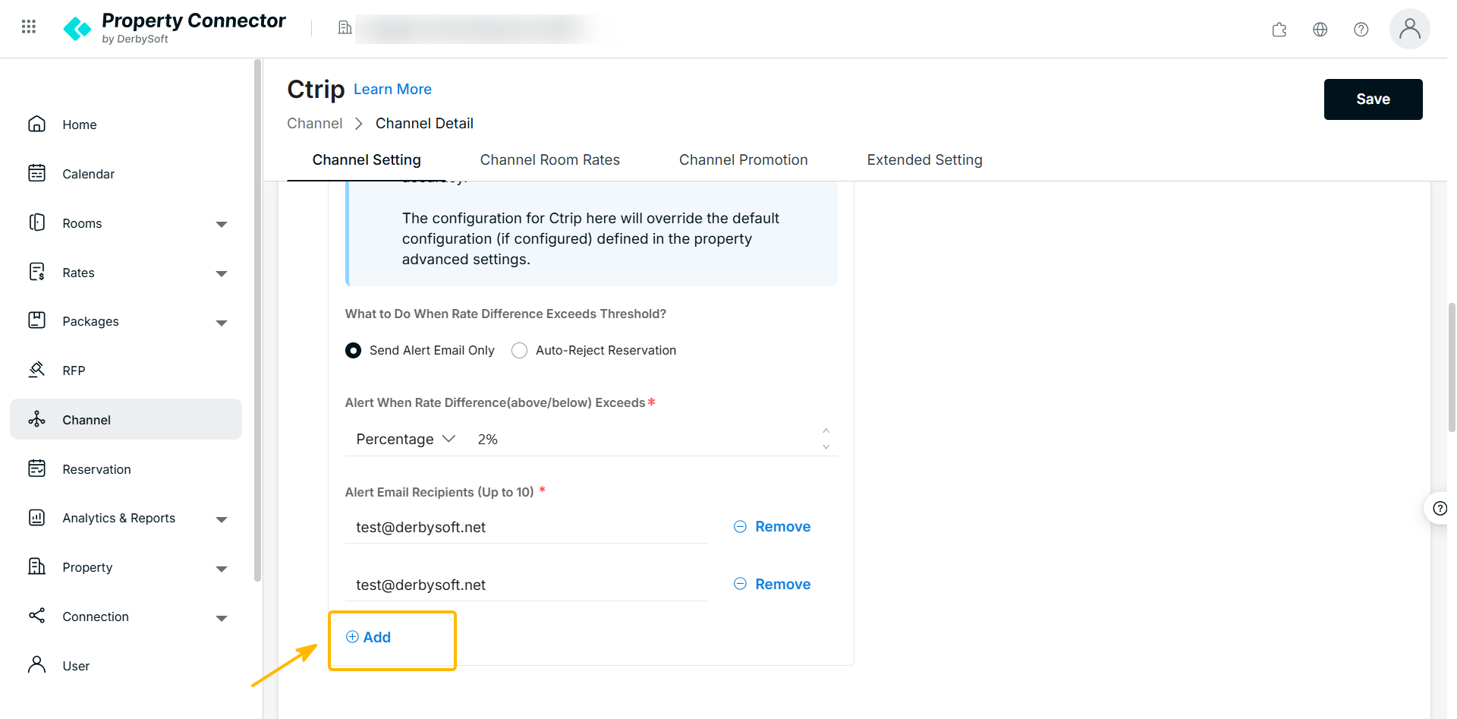Remove the first alert email recipient
Image resolution: width=1457 pixels, height=719 pixels.
click(773, 526)
